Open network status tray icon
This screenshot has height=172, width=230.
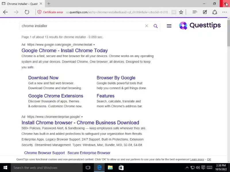(192, 168)
